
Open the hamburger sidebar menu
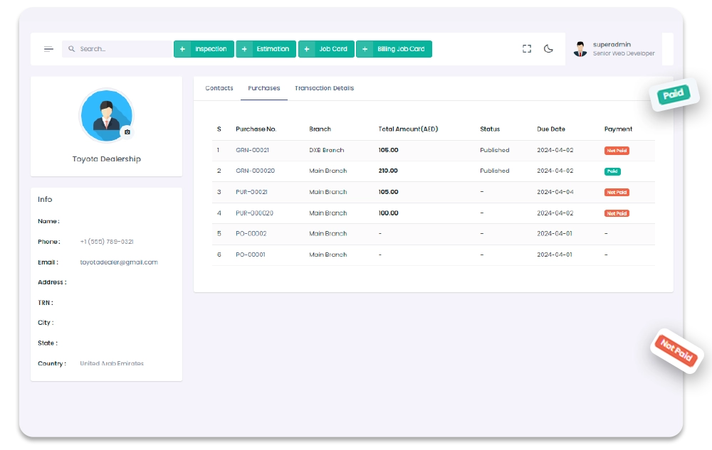(48, 49)
